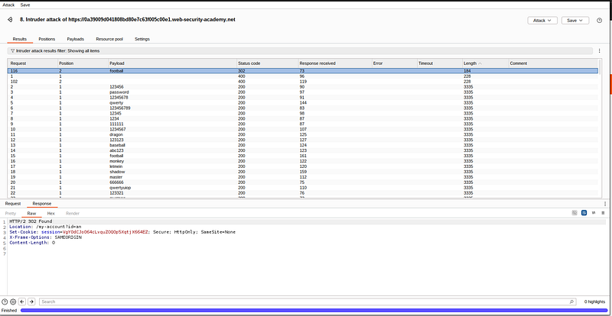Click the attack progress bar at the bottom
This screenshot has width=612, height=316.
pos(314,310)
